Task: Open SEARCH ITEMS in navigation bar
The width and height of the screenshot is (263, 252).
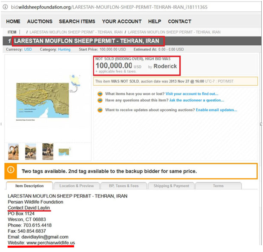Action: click(77, 21)
